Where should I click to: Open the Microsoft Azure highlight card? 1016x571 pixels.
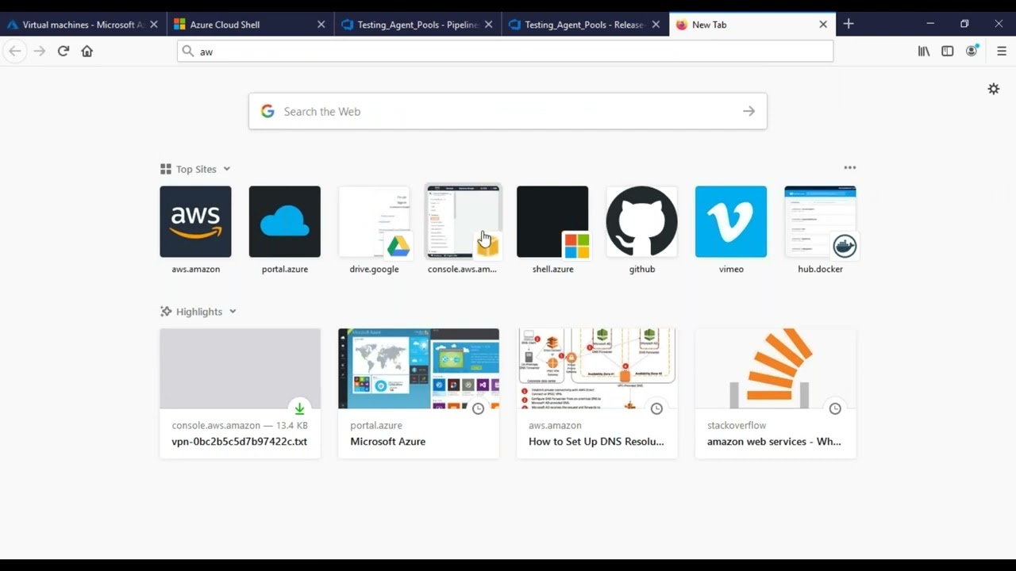click(x=418, y=393)
